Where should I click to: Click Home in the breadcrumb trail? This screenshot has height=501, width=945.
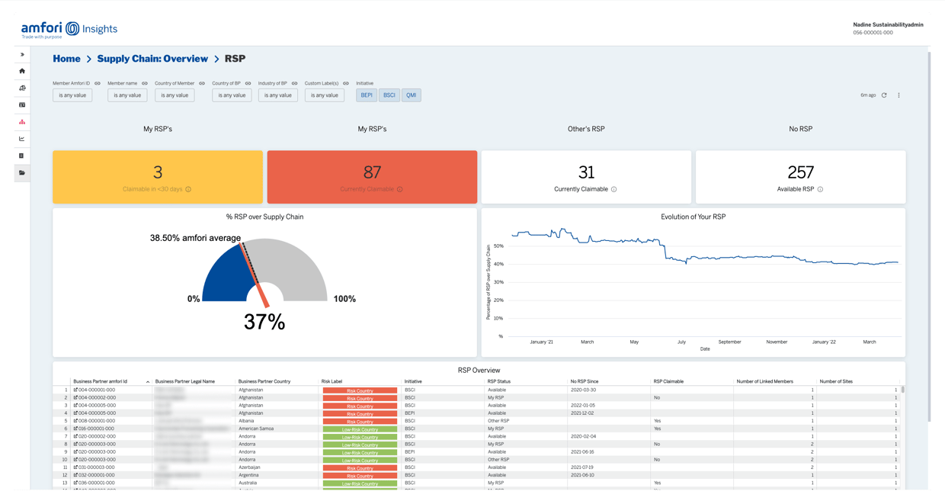(x=66, y=58)
